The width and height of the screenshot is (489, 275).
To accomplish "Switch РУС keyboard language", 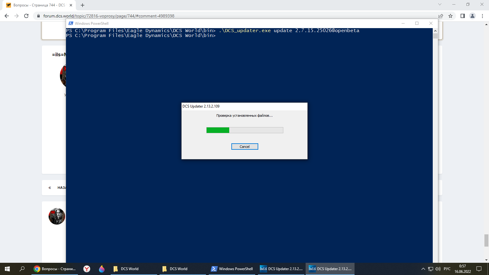I will [447, 269].
